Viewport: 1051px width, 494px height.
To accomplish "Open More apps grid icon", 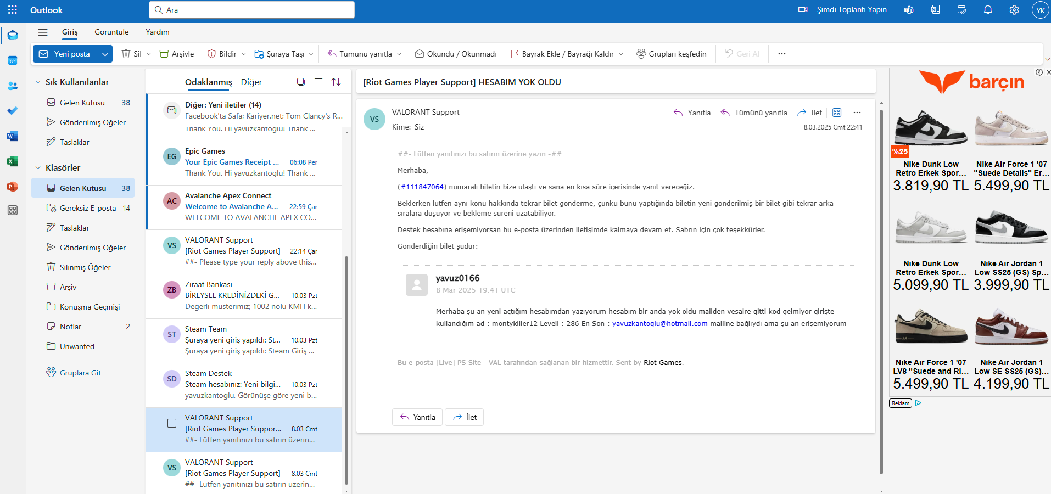I will point(13,210).
